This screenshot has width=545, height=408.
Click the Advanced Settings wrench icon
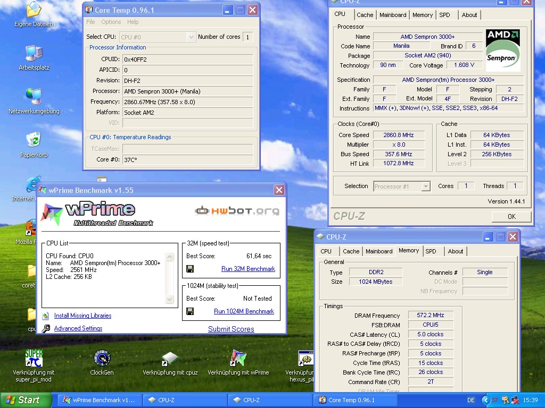point(46,328)
